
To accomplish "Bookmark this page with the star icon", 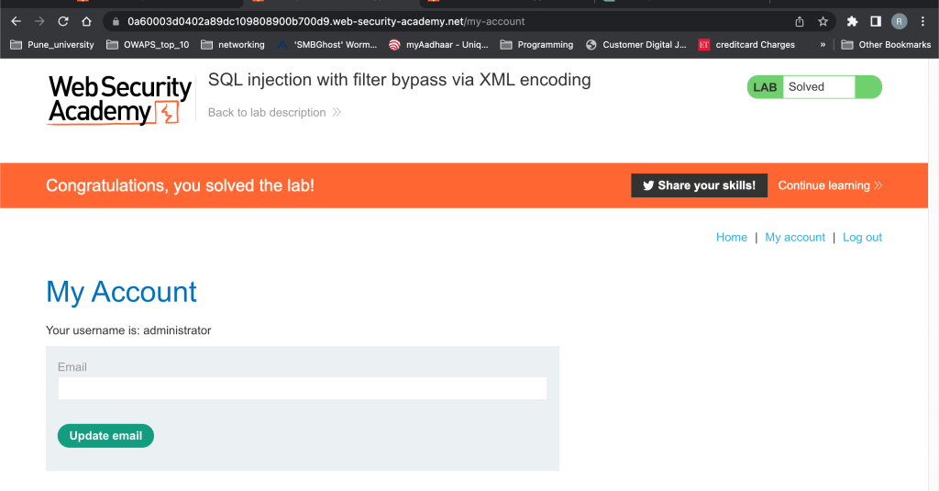I will 823,21.
